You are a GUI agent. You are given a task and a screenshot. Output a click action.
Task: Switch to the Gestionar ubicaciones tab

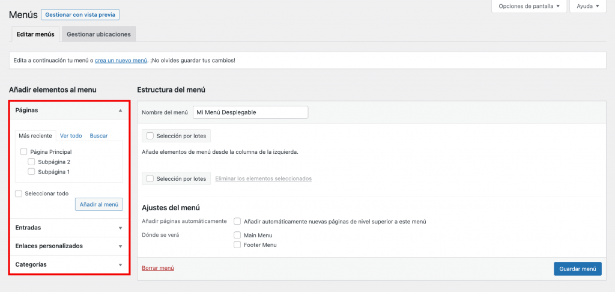coord(98,34)
